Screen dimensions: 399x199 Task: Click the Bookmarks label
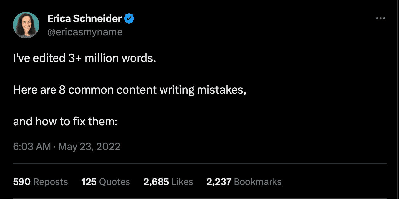258,182
